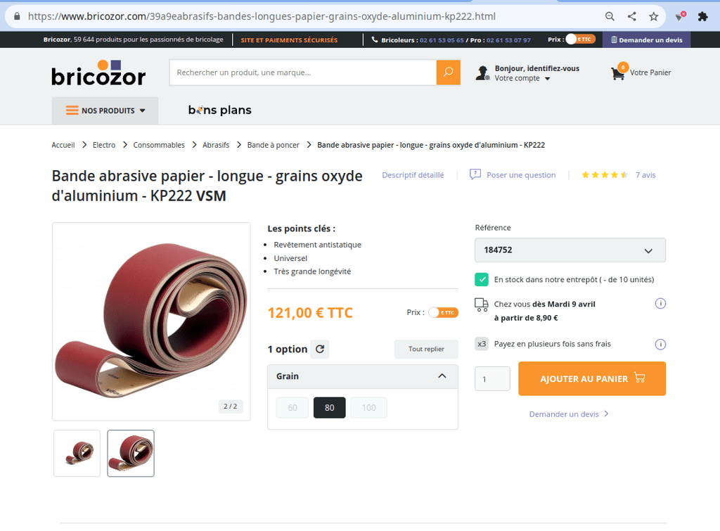Click info icon for installment payment
Viewport: 720px width, 531px height.
click(660, 344)
